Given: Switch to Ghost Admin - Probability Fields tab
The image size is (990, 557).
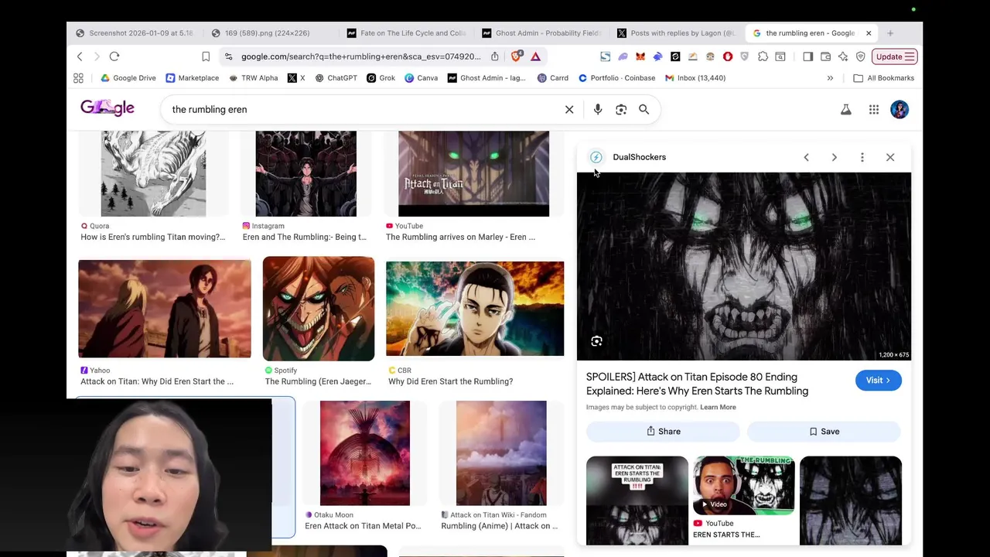Looking at the screenshot, I should (x=541, y=33).
